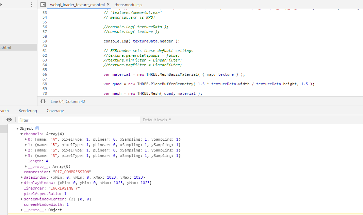Screen dimensions: 363x215
Task: Close the webgl_loader_texture_exr.html tab
Action: pyautogui.click(x=108, y=4)
